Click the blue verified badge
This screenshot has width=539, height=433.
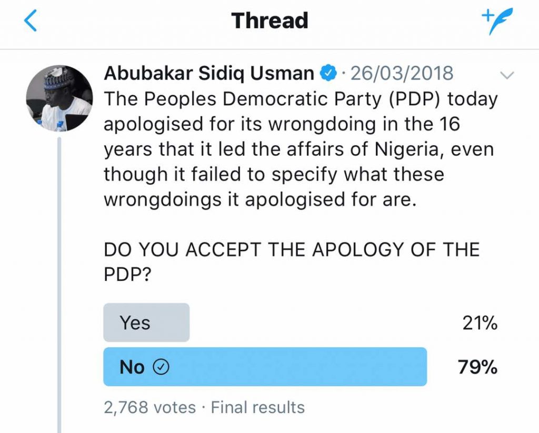click(x=328, y=73)
